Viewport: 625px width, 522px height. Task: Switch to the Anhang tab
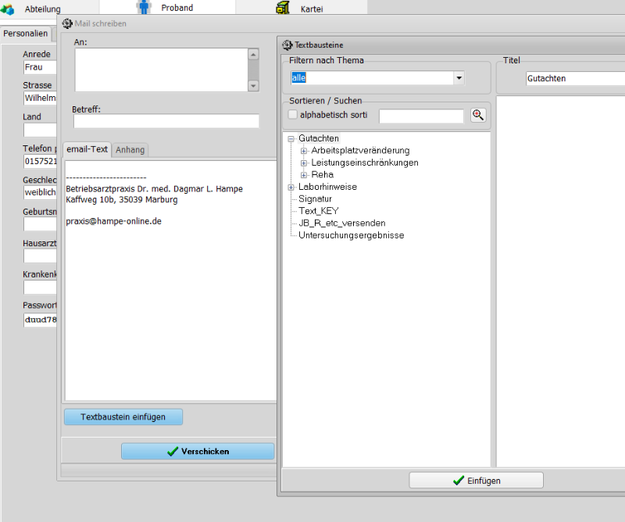coord(130,149)
